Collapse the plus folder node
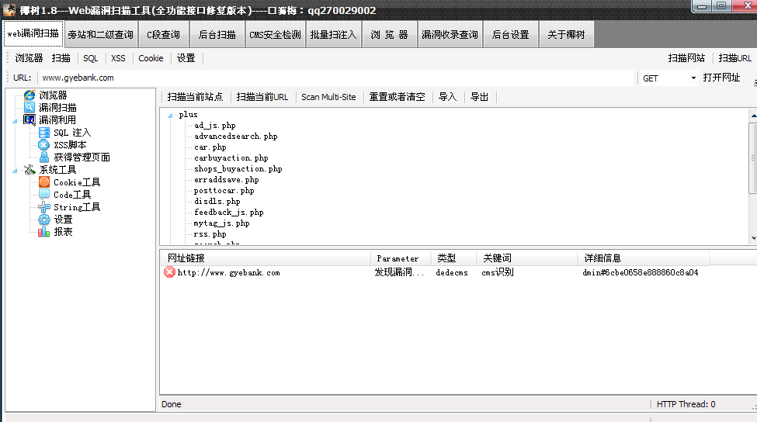 tap(170, 116)
